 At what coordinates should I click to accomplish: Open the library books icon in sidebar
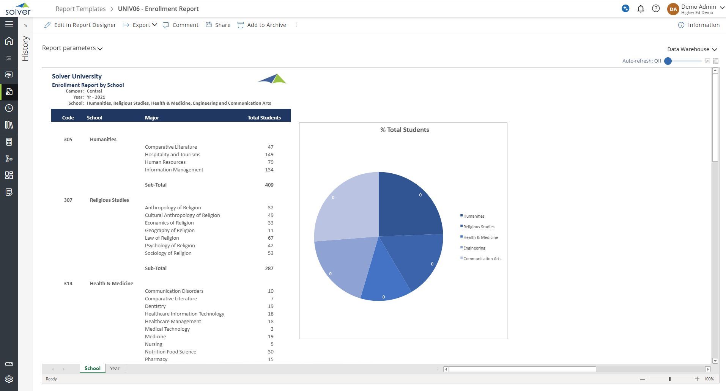point(9,125)
